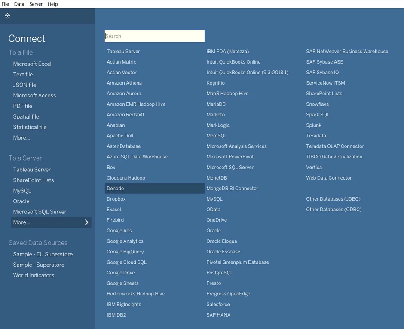This screenshot has height=329, width=404.
Task: Choose ServiceNow ITSM connector
Action: pos(325,83)
